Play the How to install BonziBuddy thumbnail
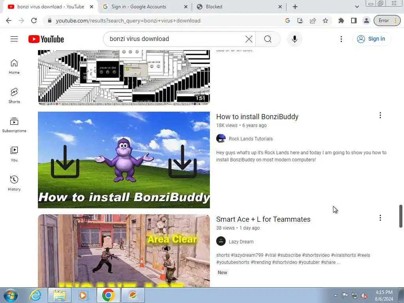Viewport: 404px width, 303px height. pos(124,160)
